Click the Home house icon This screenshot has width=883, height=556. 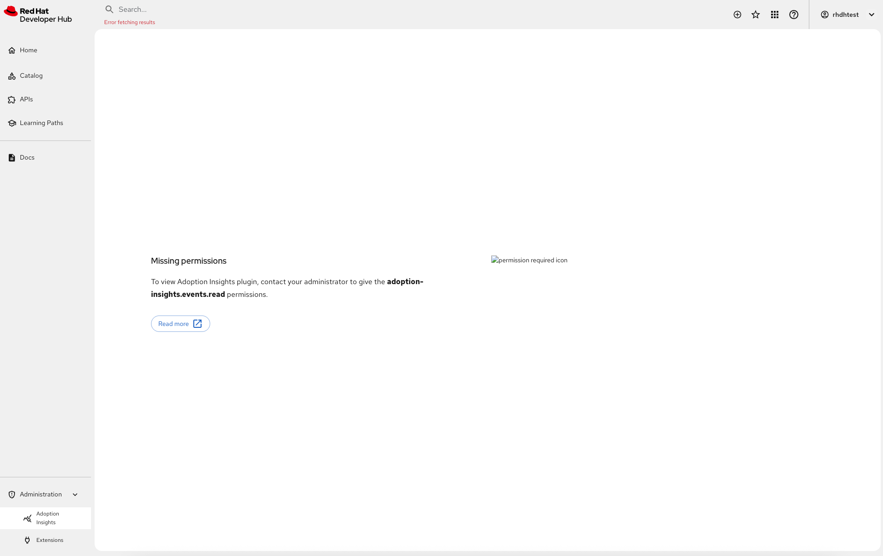[x=12, y=50]
